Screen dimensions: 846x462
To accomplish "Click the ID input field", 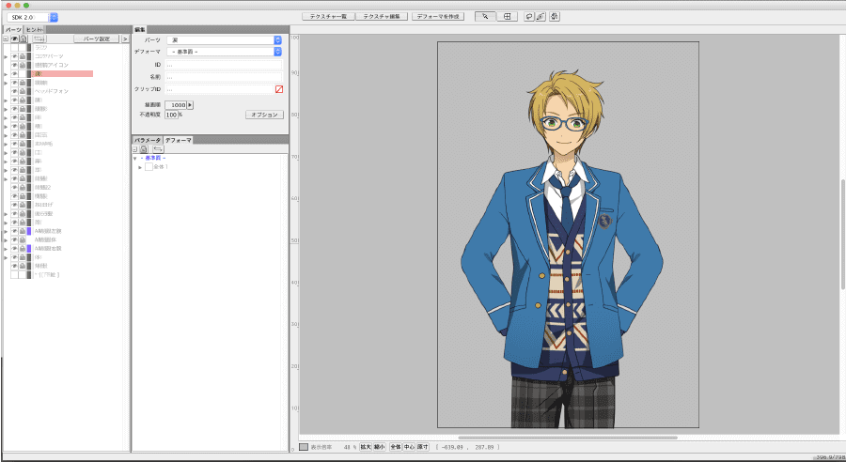I will (224, 65).
